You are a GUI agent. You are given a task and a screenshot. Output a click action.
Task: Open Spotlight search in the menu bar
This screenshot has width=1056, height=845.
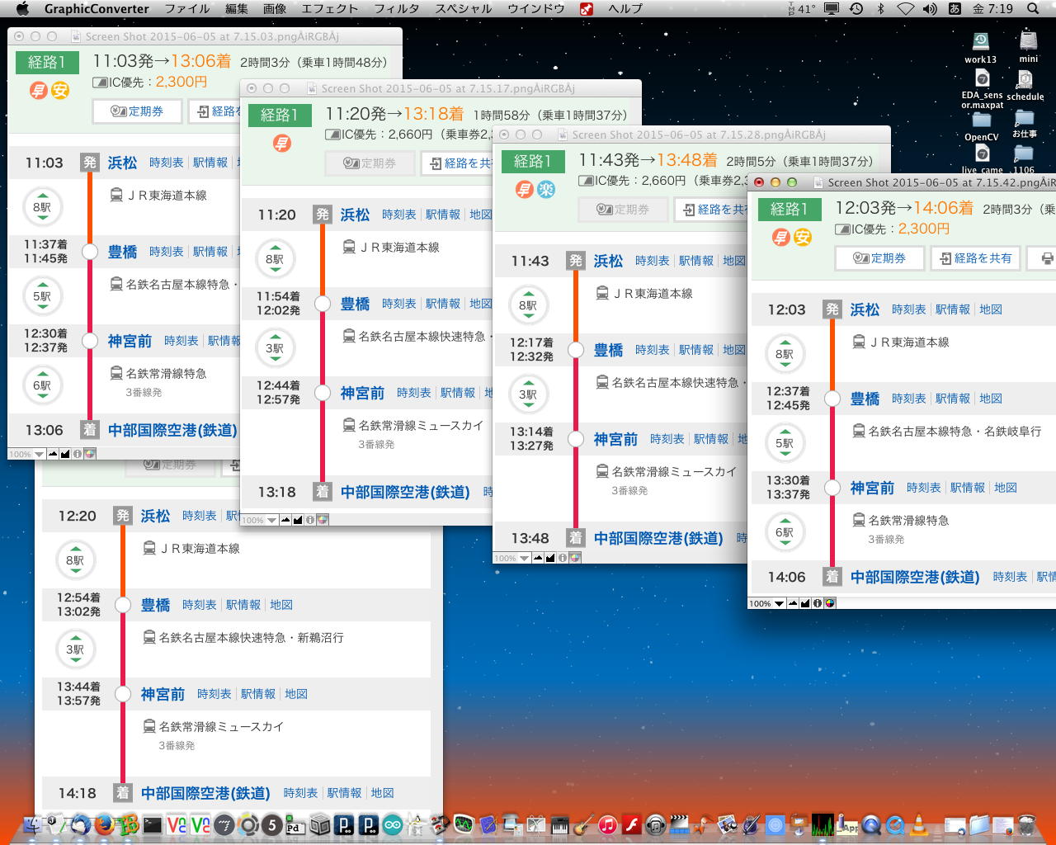click(1033, 9)
